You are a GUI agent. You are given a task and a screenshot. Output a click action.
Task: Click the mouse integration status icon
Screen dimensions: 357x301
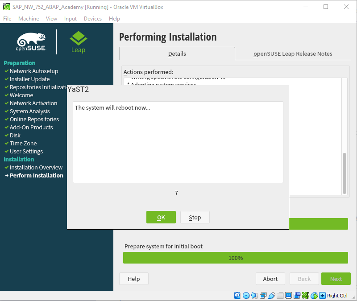click(x=314, y=296)
